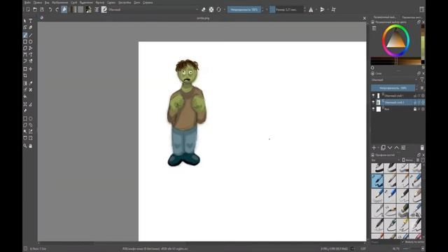
Task: Toggle wrap around mode icon
Action: click(x=333, y=9)
